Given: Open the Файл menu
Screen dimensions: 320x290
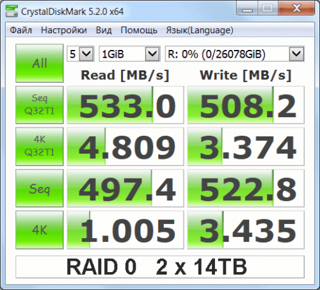Looking at the screenshot, I should coord(21,30).
